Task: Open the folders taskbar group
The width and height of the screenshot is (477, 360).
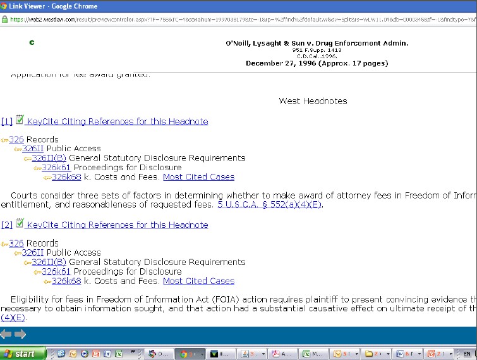Action: [x=377, y=354]
